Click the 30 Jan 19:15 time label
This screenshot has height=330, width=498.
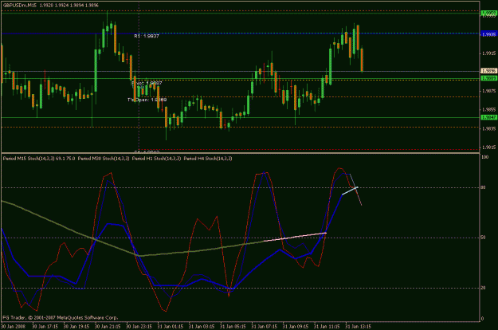click(x=76, y=327)
